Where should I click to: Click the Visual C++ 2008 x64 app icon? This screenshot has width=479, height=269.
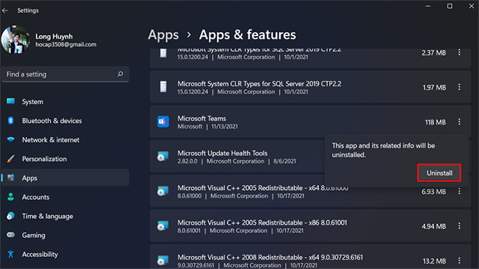(x=163, y=261)
